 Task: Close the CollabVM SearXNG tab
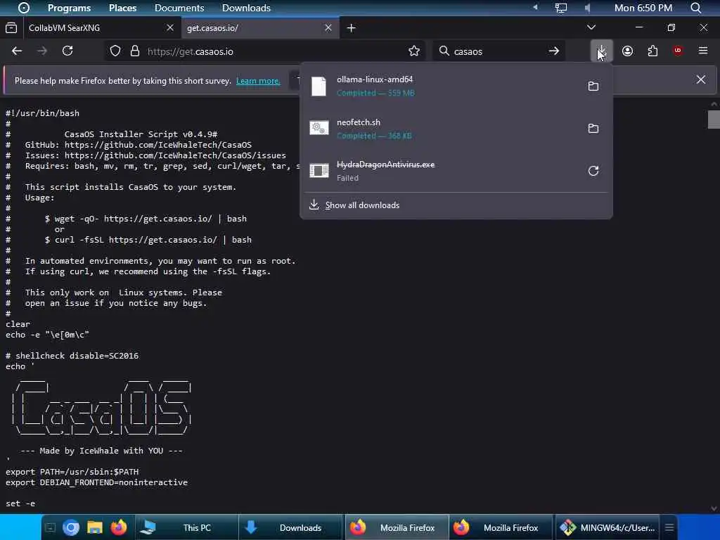(170, 27)
